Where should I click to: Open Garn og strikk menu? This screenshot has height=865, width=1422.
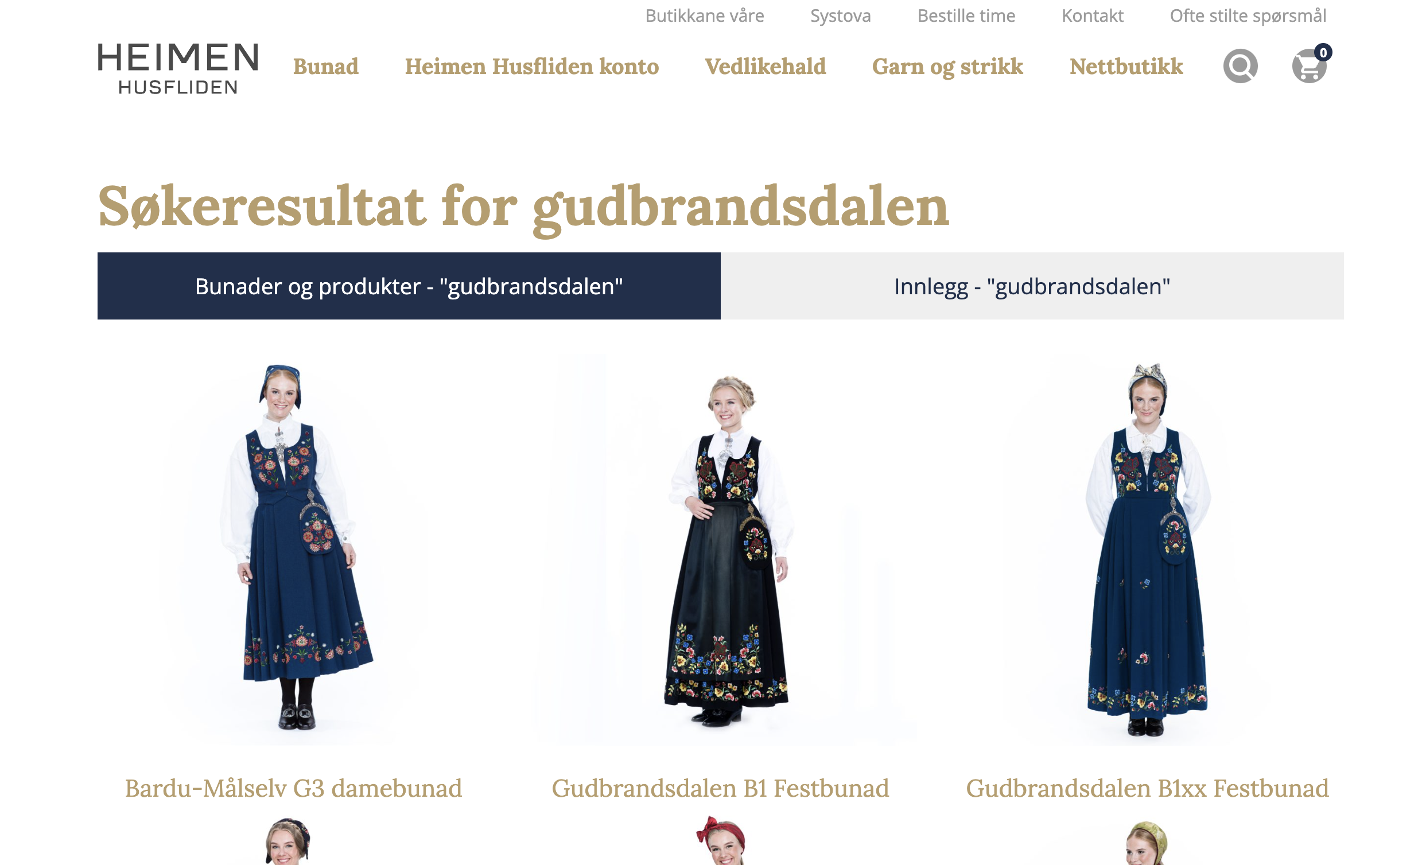point(947,67)
